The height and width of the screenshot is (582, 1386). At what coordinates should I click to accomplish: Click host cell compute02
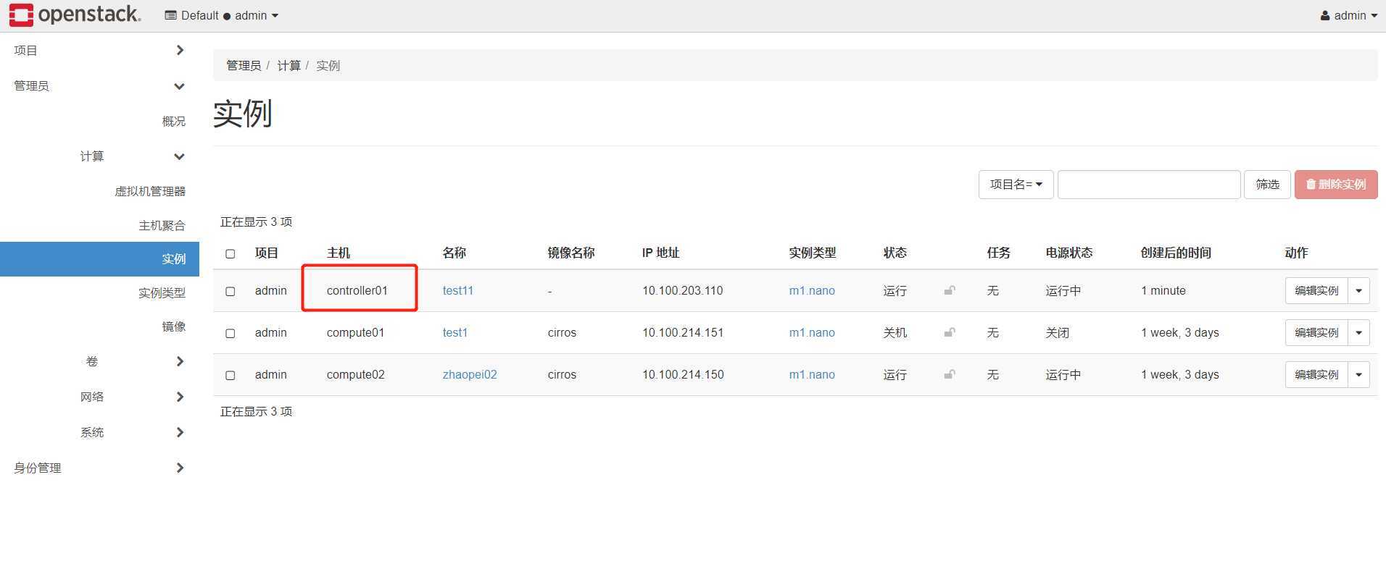pos(355,374)
